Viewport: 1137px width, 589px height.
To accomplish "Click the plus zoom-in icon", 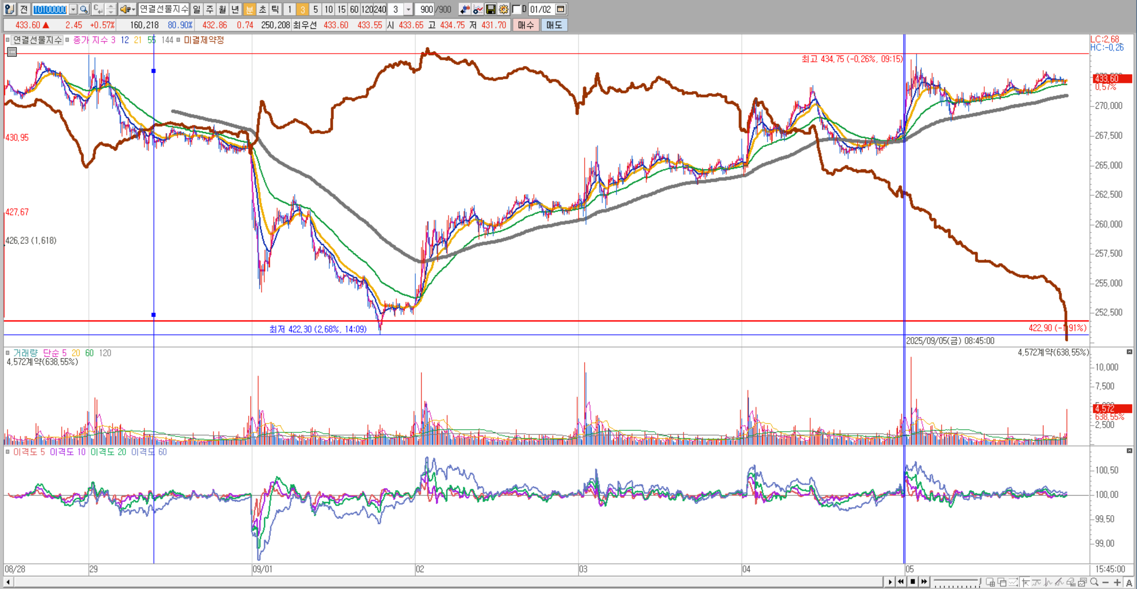I will 1117,582.
